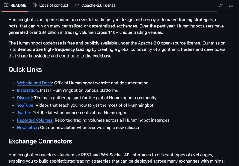Click the Newsletter link
This screenshot has width=239, height=166.
(27, 128)
